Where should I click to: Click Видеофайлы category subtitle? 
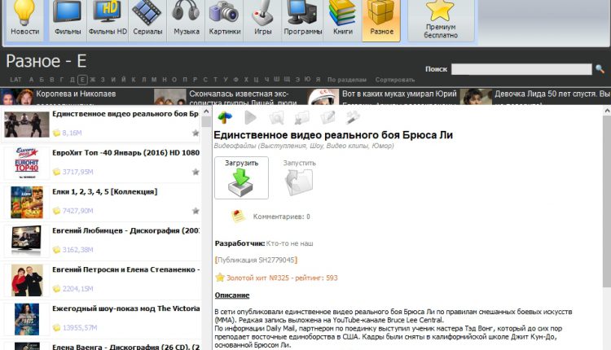point(304,146)
